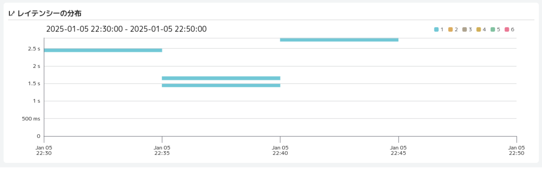This screenshot has height=170, width=542.
Task: Click the 22:35 tick label on x-axis
Action: pyautogui.click(x=162, y=150)
